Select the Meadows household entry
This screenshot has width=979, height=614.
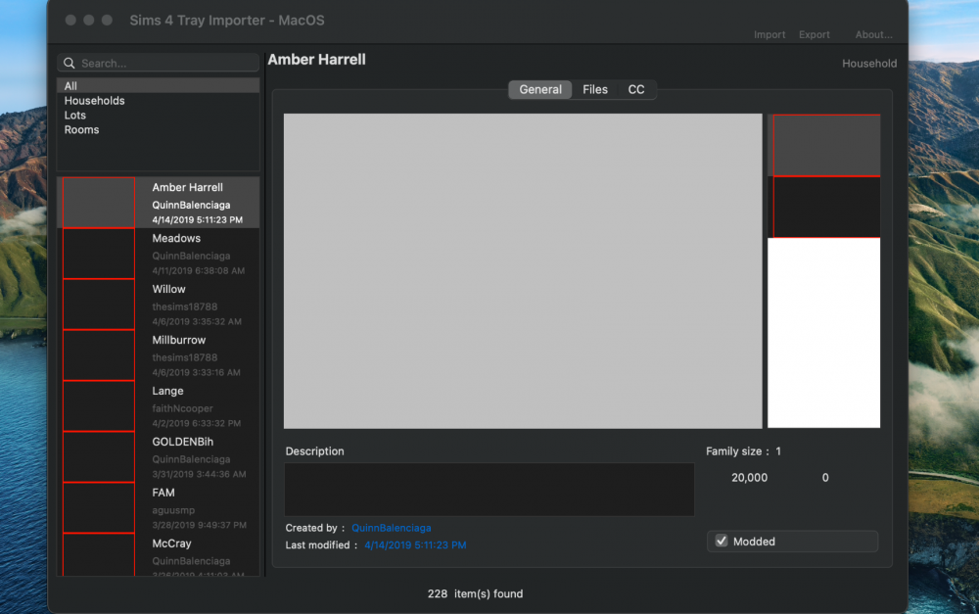coord(159,254)
